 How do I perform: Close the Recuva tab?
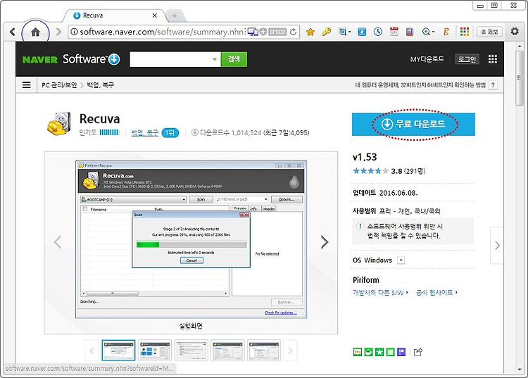(155, 15)
